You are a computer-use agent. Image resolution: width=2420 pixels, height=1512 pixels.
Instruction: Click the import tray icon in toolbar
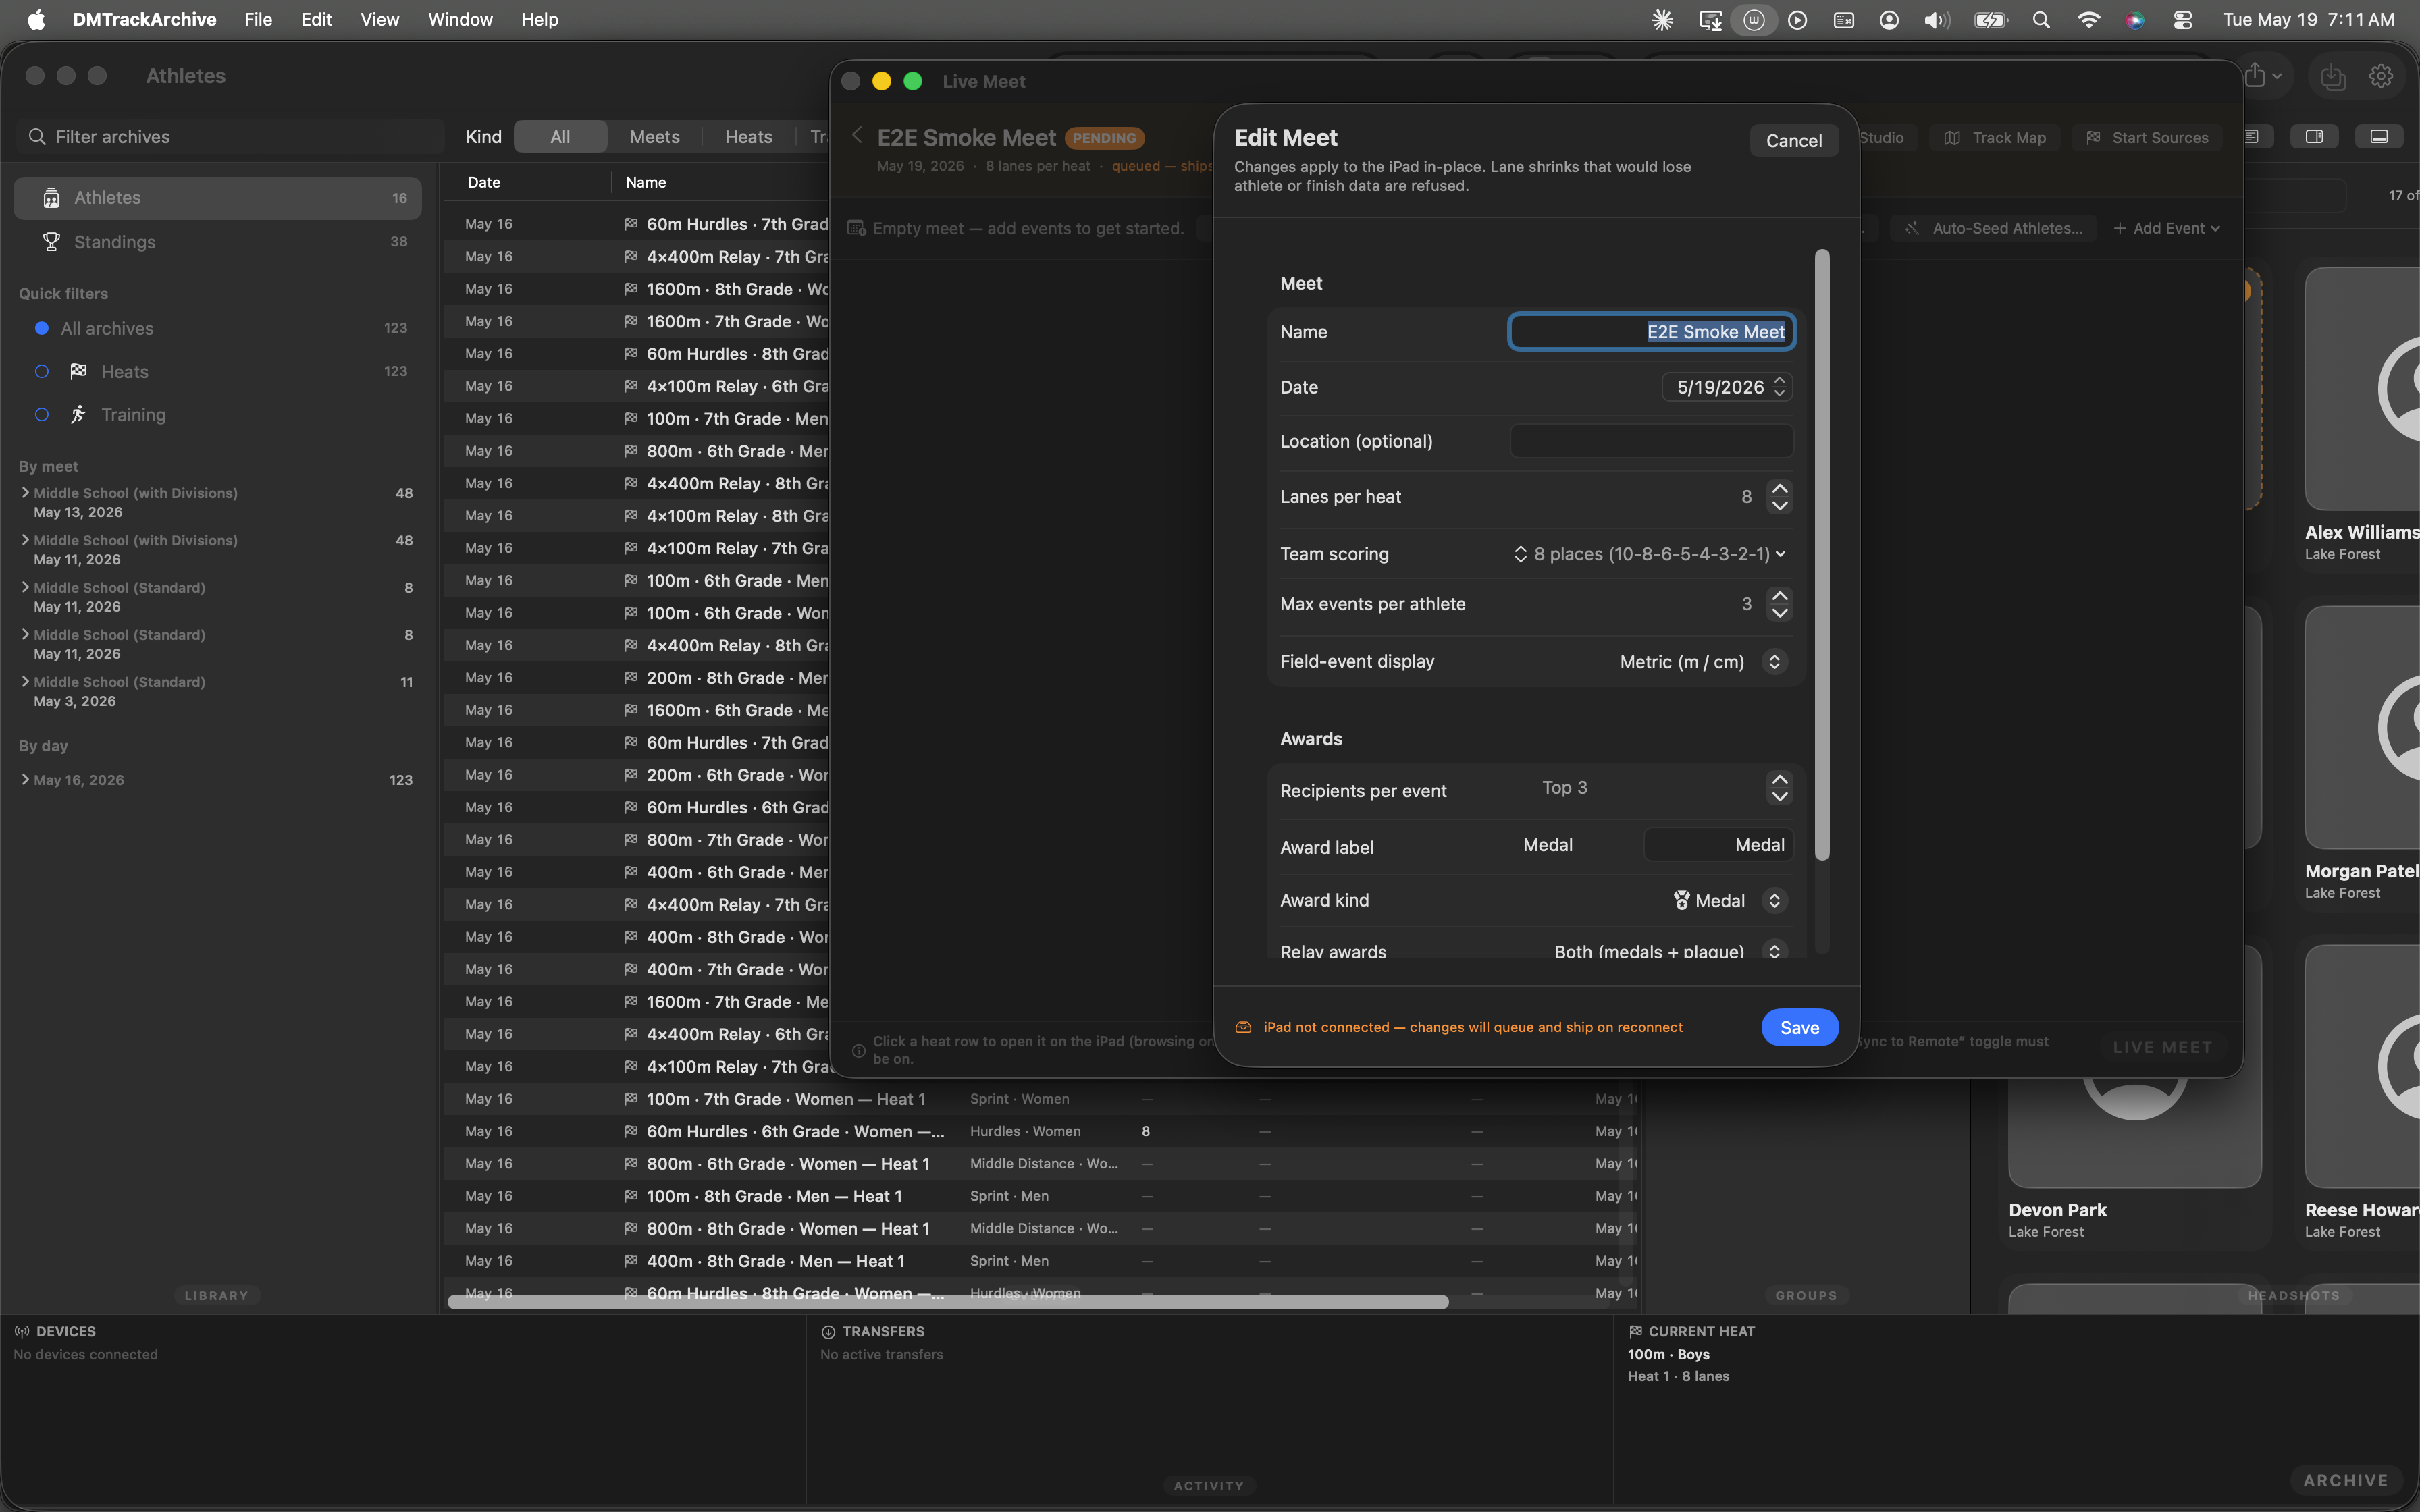tap(2332, 76)
